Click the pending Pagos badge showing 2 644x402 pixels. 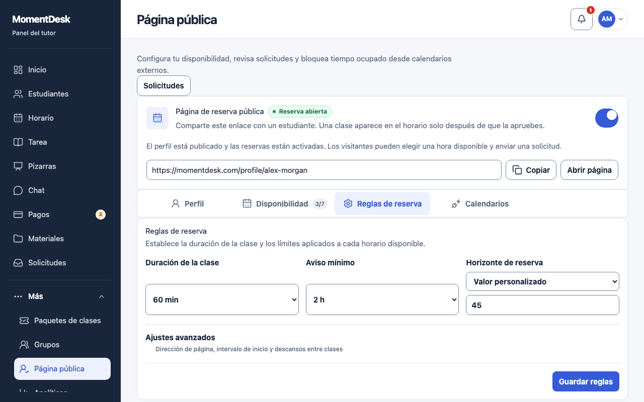pos(101,215)
